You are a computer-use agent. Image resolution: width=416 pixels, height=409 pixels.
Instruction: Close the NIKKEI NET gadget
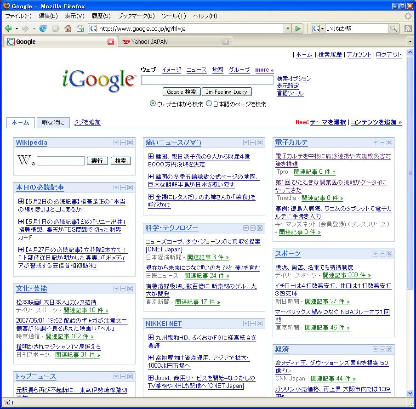pyautogui.click(x=260, y=324)
